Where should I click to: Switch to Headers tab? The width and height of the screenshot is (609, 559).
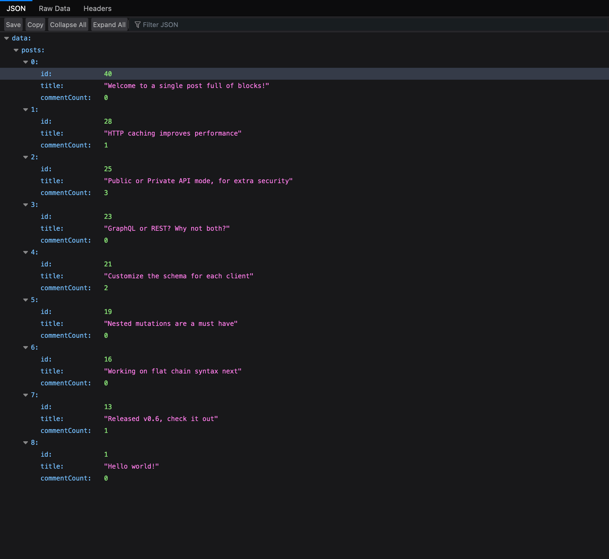97,8
